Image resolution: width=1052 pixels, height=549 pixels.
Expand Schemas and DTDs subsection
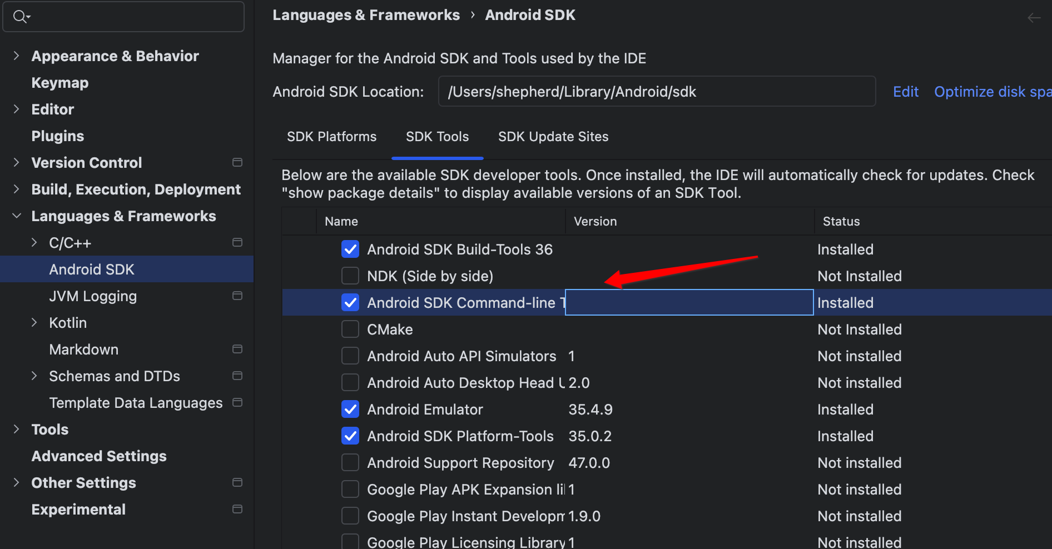pyautogui.click(x=34, y=376)
